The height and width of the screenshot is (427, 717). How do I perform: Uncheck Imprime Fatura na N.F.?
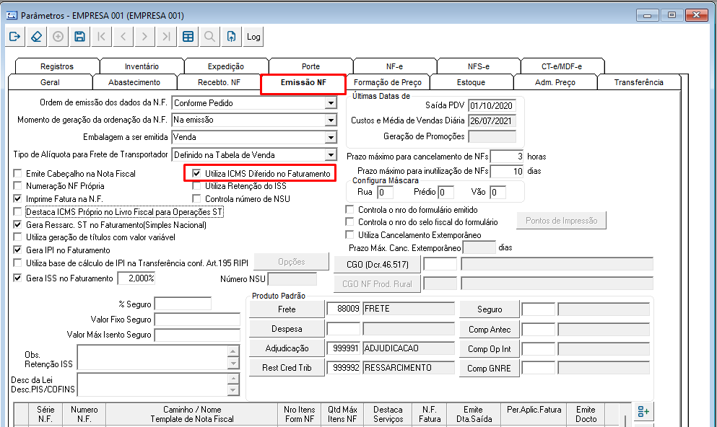click(18, 198)
